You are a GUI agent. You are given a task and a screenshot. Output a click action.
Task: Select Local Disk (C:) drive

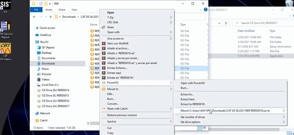point(50,85)
